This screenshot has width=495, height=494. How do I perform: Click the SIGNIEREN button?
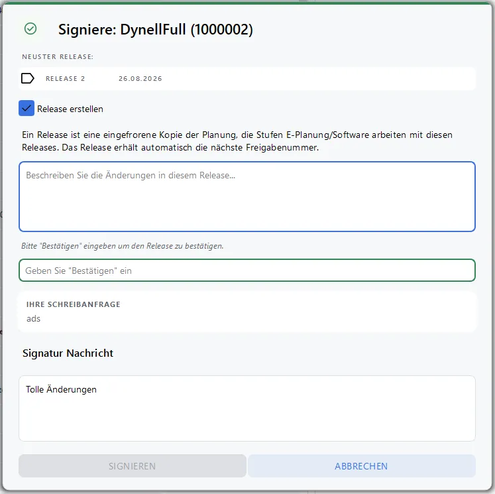click(133, 466)
